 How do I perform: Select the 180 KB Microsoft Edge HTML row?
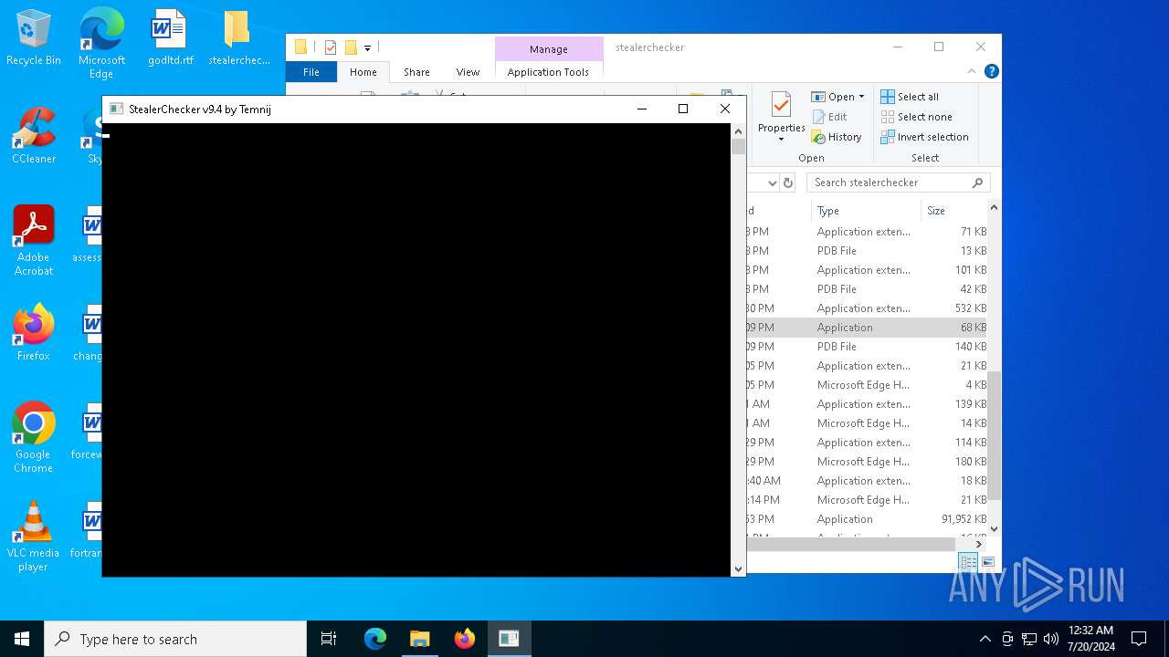coord(868,462)
